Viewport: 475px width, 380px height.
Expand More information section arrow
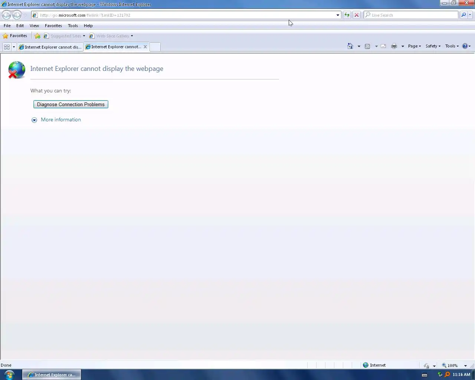34,120
